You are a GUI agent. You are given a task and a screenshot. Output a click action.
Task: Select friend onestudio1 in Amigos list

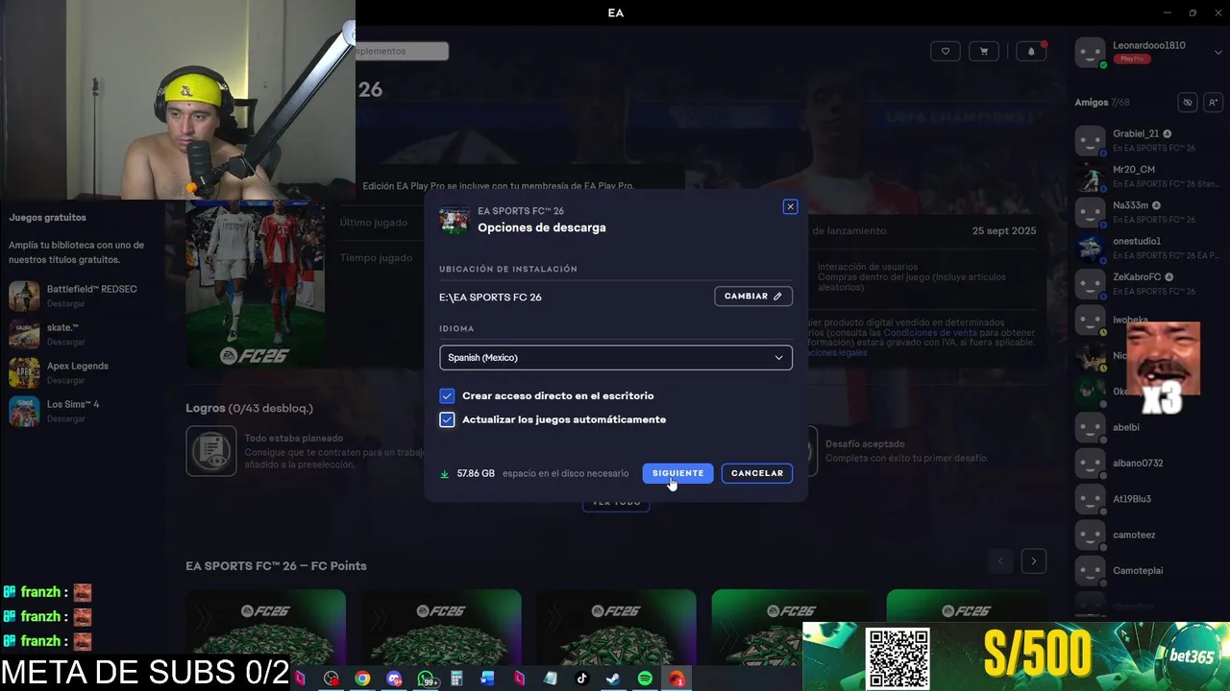[1148, 248]
